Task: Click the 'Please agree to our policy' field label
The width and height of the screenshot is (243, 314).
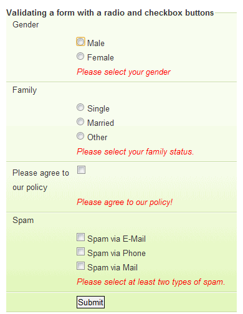Action: 40,180
